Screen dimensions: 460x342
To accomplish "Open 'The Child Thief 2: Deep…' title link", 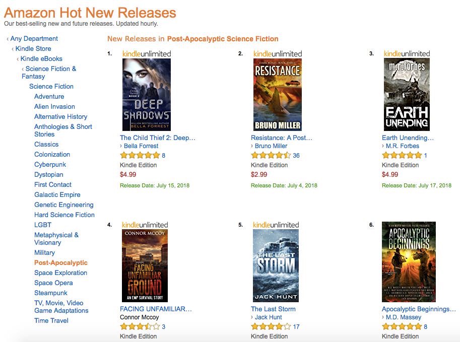I will pos(158,138).
